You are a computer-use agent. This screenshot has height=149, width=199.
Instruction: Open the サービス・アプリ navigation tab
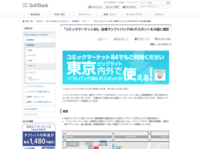134,14
